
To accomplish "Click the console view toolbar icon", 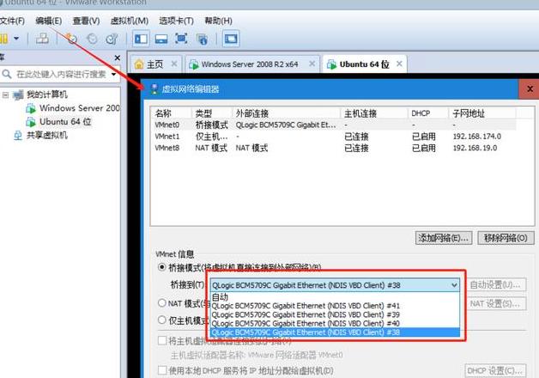I will tap(231, 38).
